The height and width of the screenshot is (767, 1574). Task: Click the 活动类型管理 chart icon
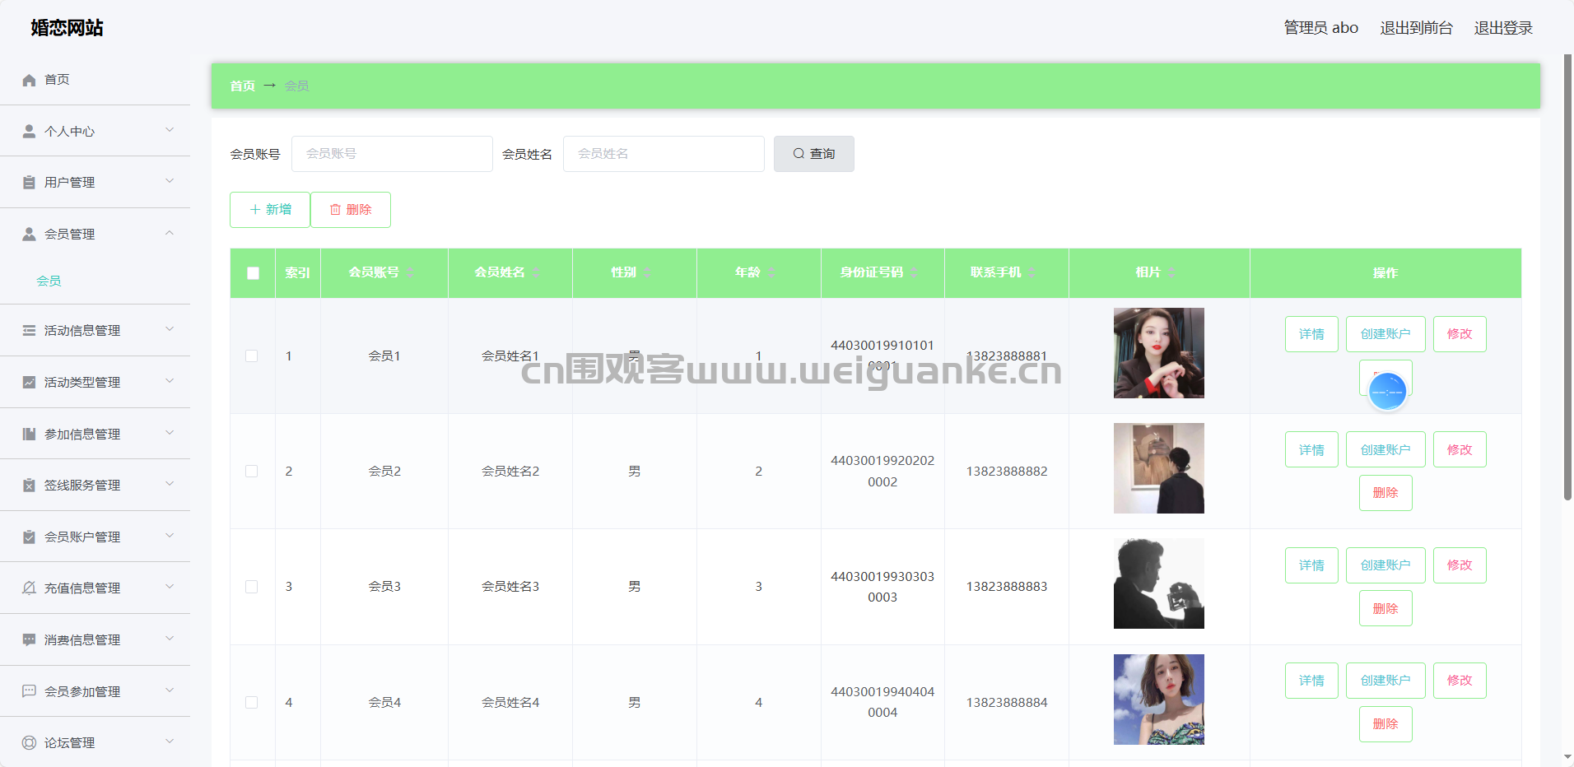(x=29, y=382)
